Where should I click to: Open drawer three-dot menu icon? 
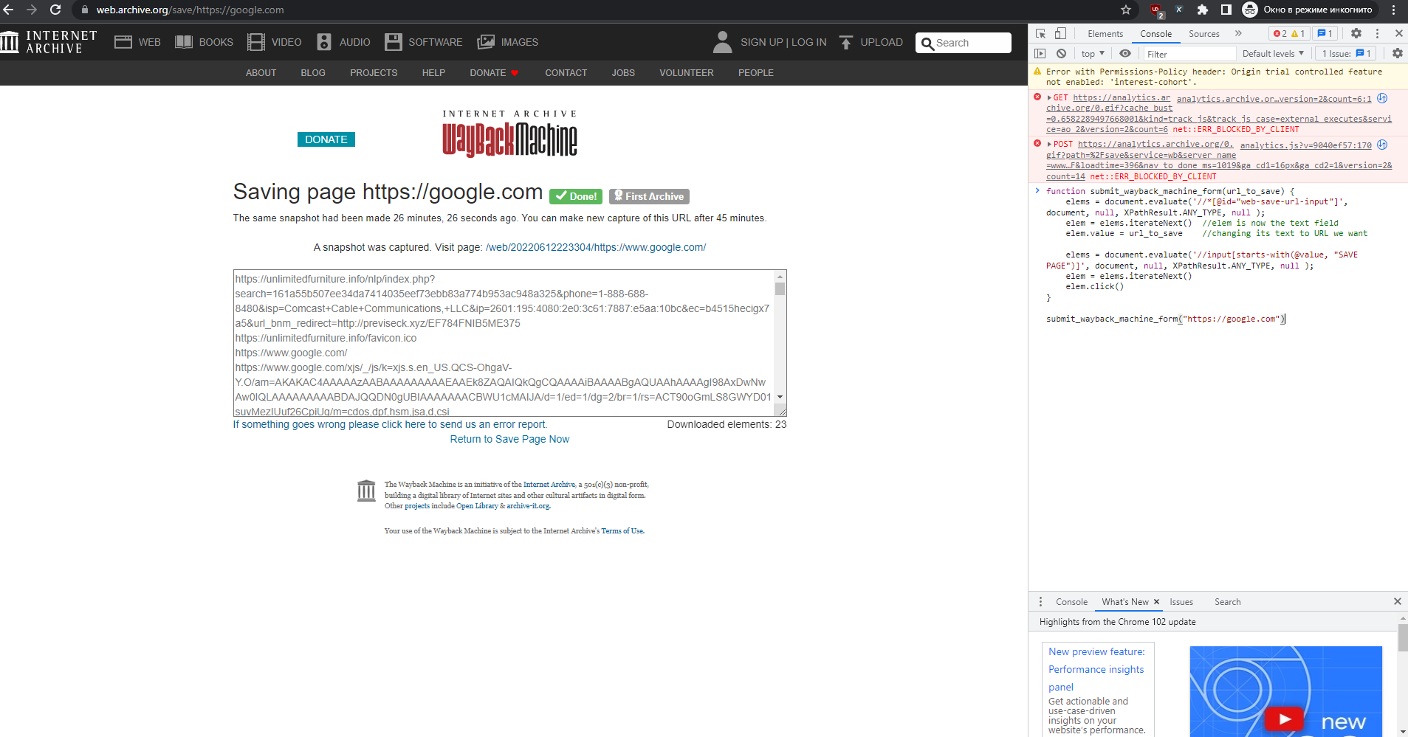(1040, 602)
